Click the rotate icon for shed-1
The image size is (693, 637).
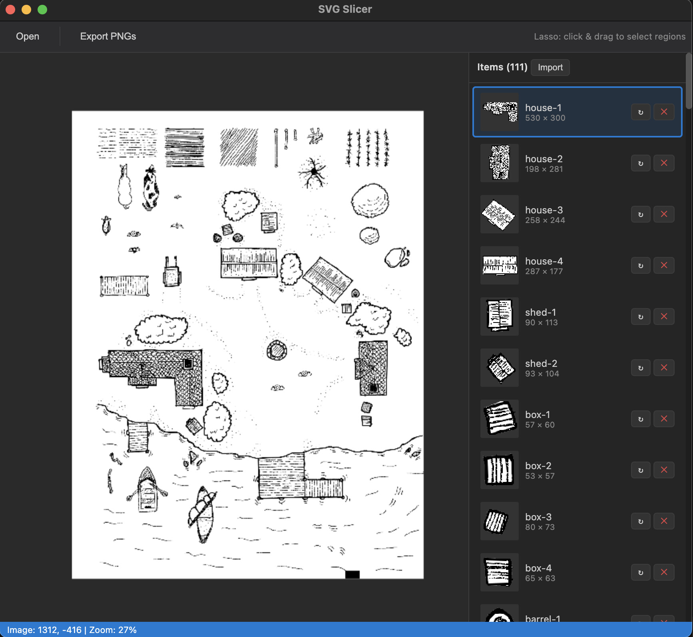coord(640,317)
